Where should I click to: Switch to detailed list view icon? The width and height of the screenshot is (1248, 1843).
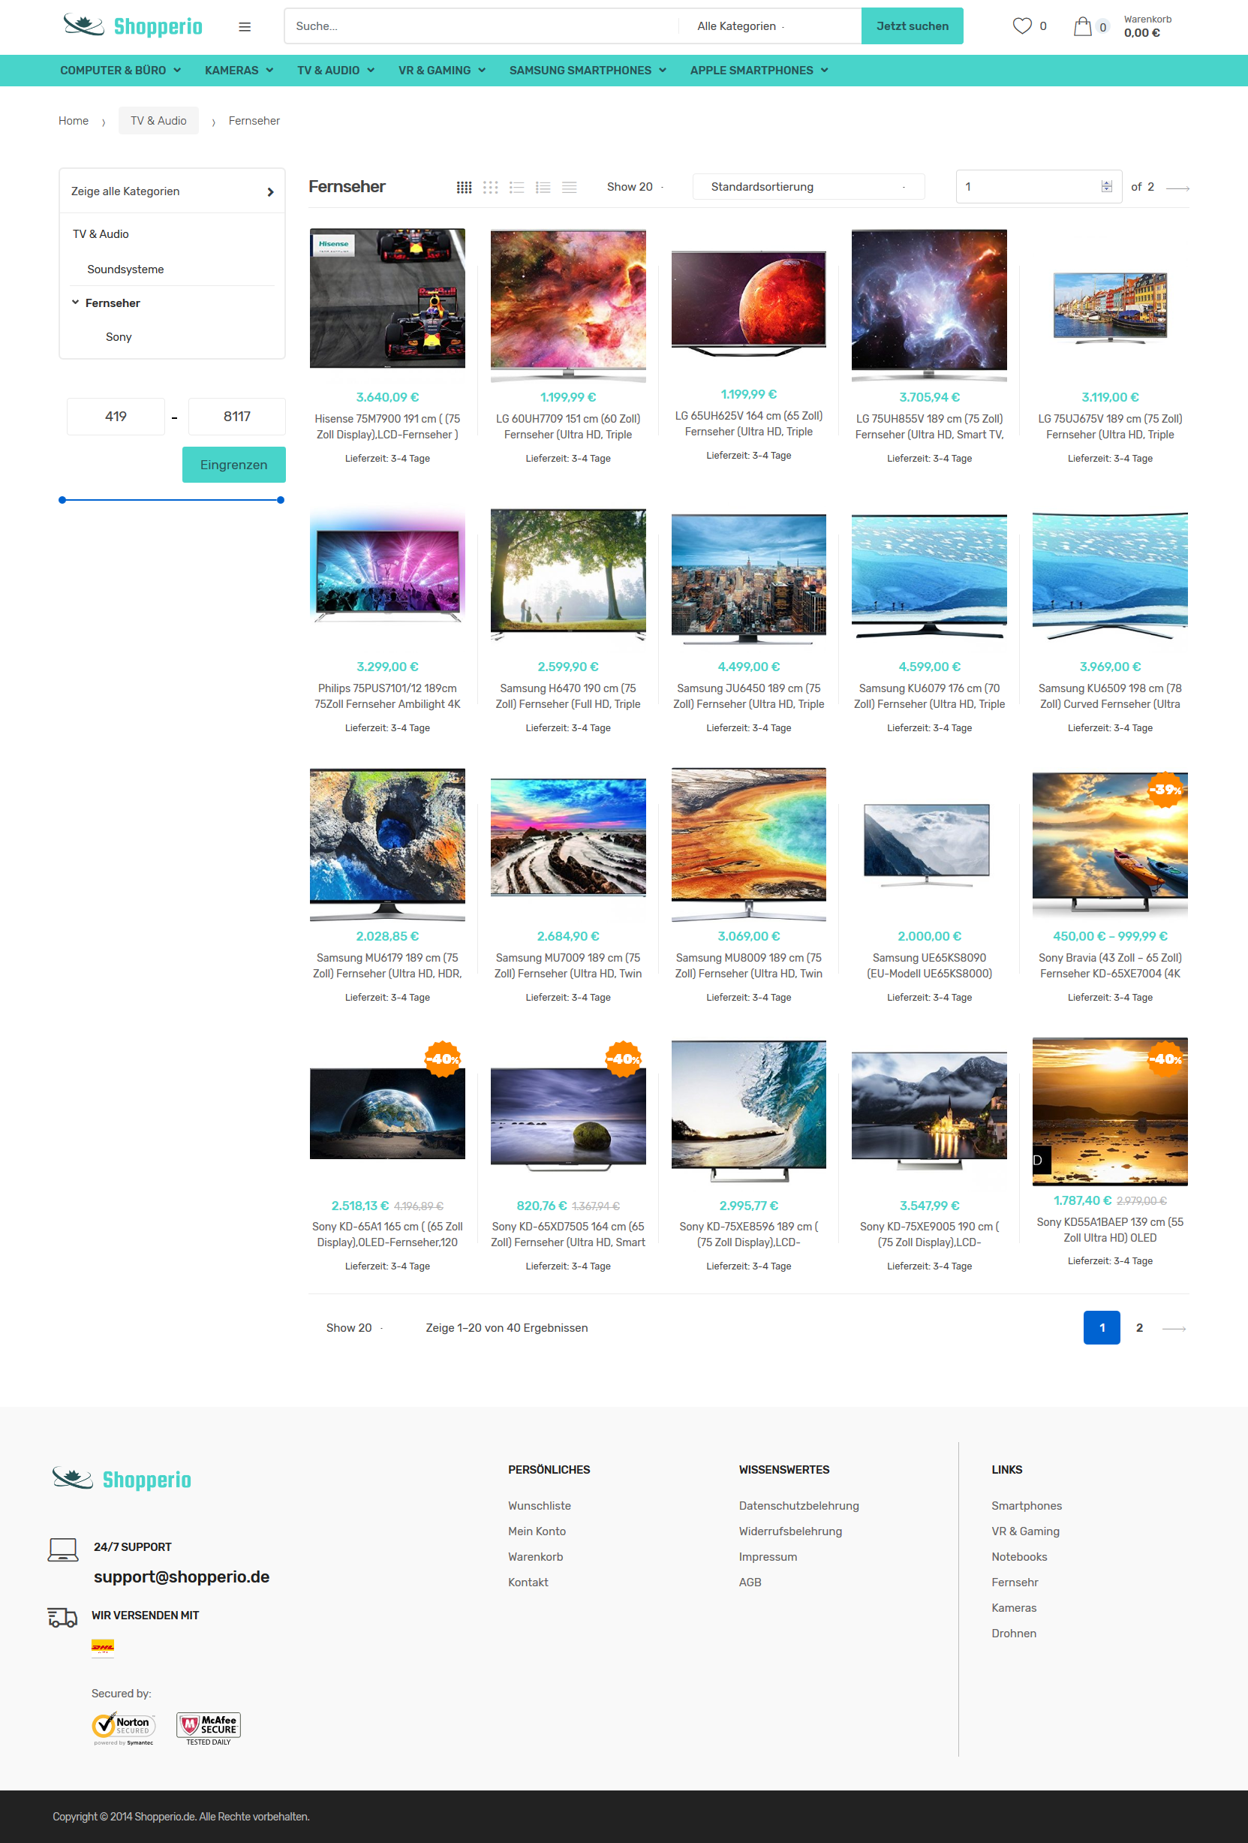pyautogui.click(x=543, y=187)
